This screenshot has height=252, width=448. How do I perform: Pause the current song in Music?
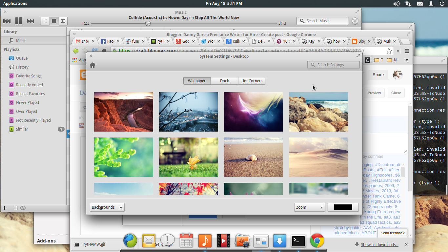click(19, 21)
